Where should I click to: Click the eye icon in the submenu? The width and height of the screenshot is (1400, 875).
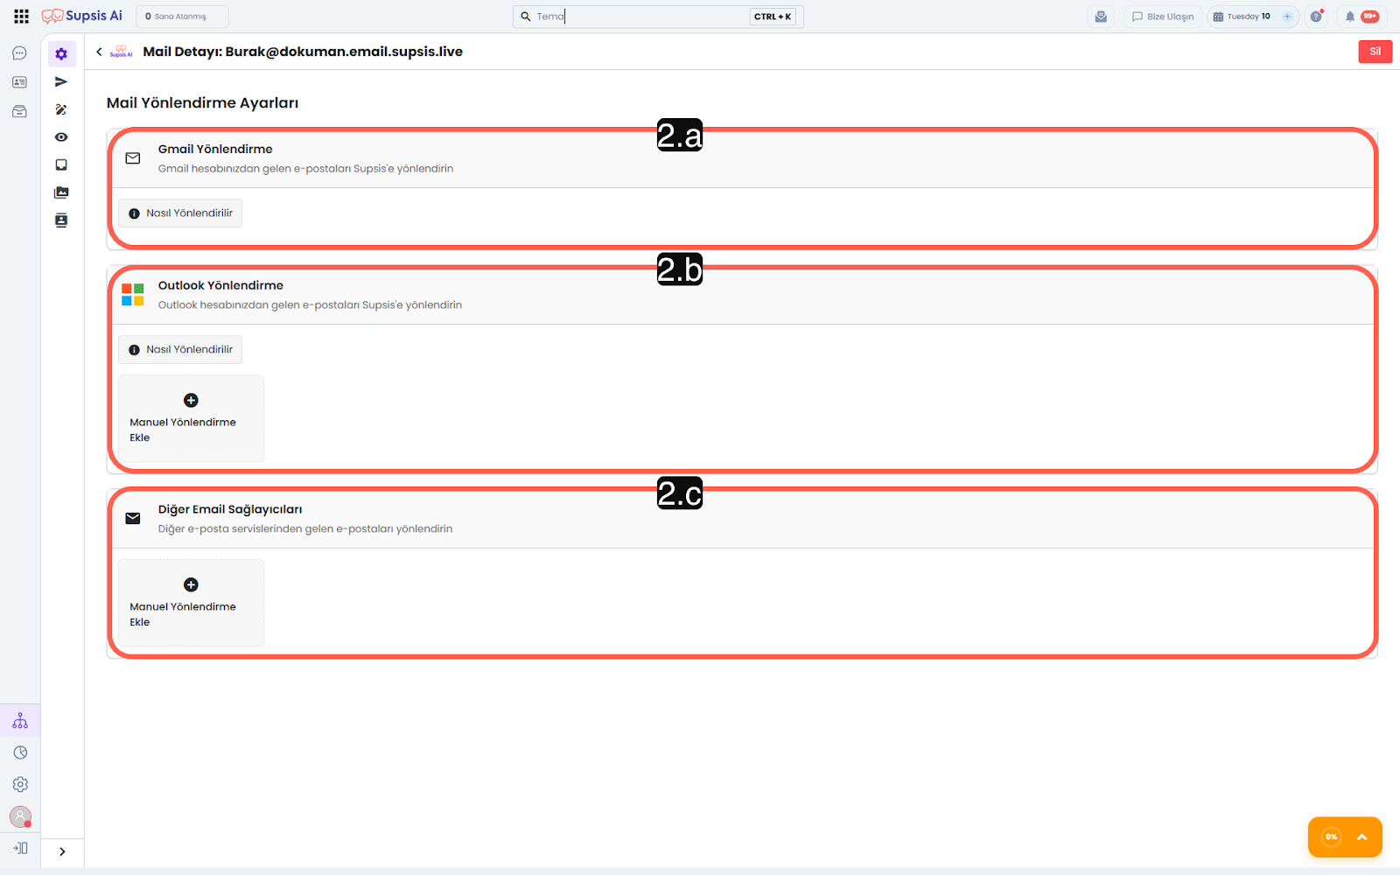(61, 137)
